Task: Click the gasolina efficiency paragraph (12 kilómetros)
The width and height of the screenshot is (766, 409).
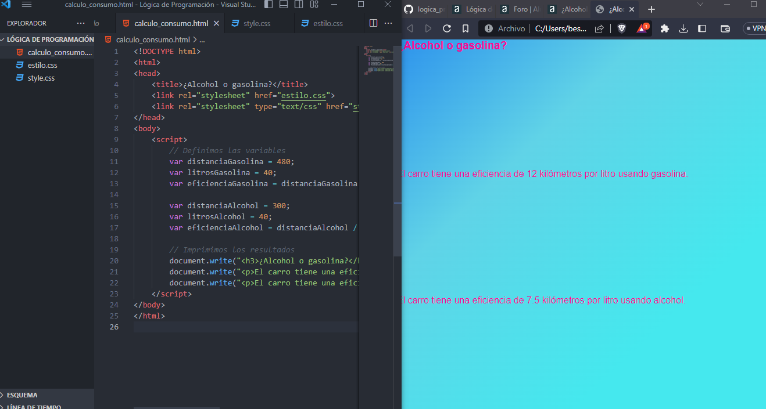Action: [545, 174]
